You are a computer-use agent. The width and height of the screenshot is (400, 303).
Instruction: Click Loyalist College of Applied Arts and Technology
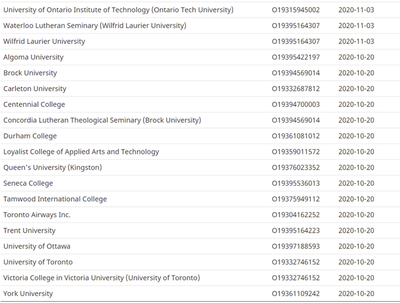81,152
